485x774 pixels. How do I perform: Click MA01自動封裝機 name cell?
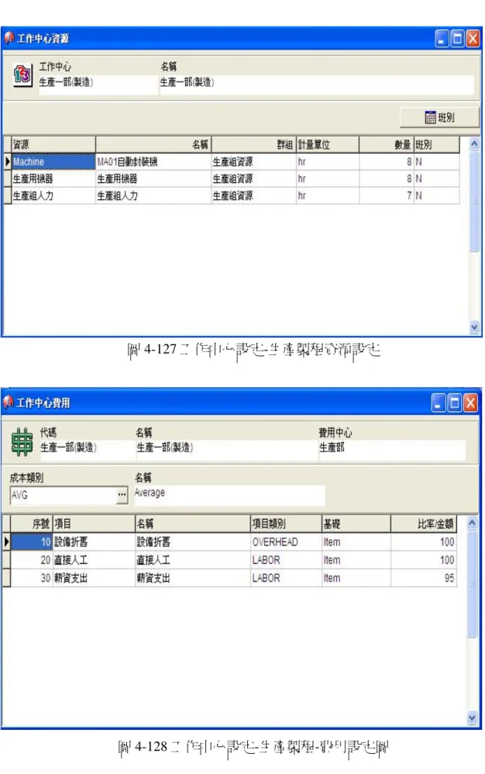tap(153, 161)
